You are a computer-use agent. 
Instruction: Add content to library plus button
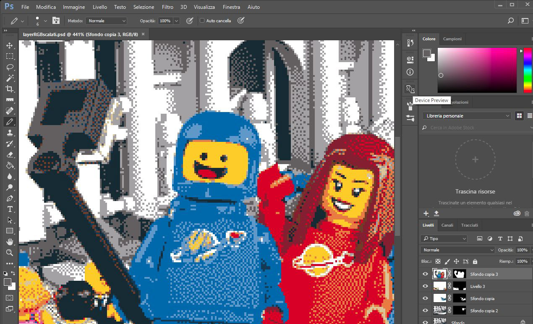click(x=426, y=213)
